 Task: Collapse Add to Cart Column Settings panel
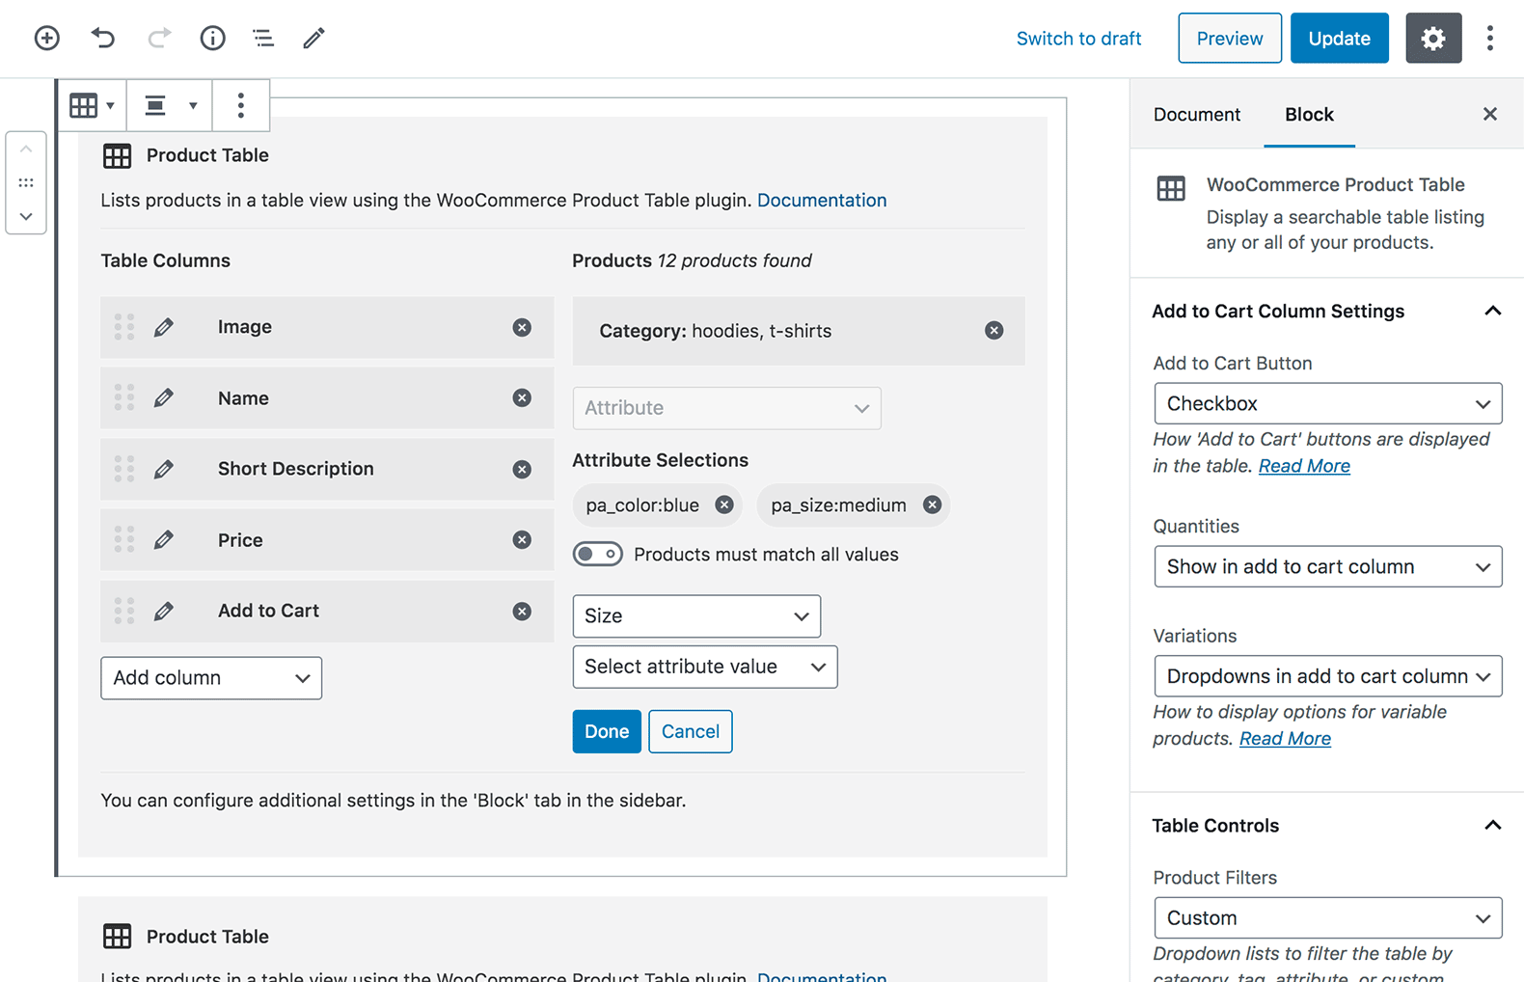(1492, 311)
